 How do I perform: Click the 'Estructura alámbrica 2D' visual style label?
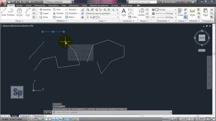tap(23, 26)
